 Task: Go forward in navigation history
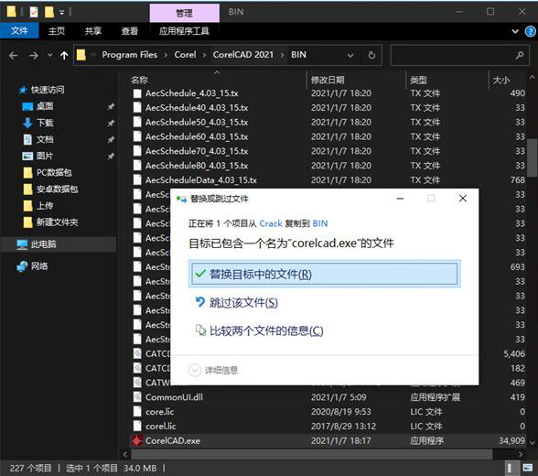click(x=34, y=55)
